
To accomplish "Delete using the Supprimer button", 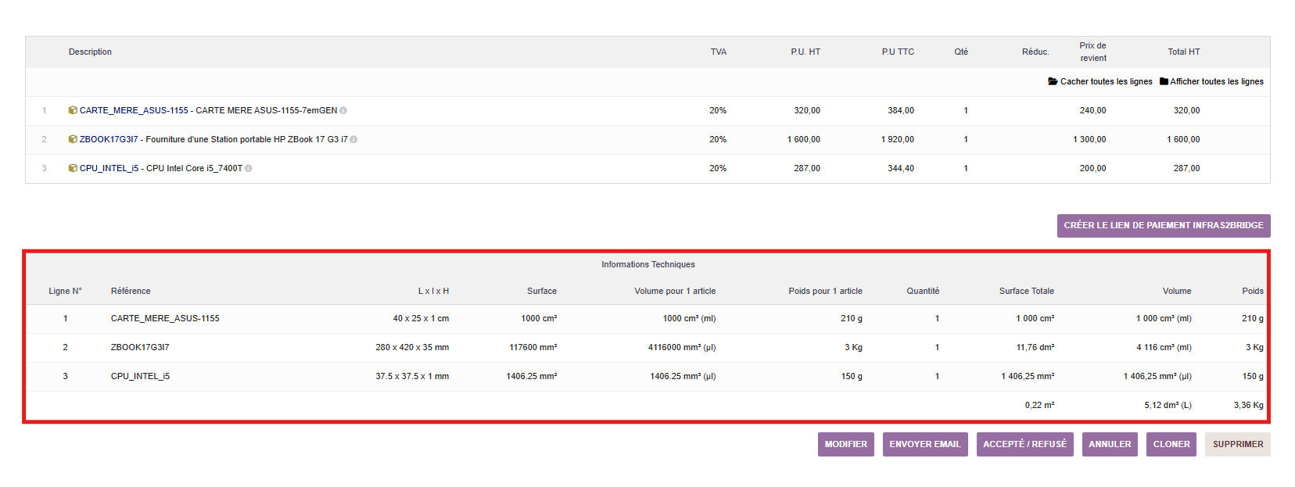I will pos(1237,444).
